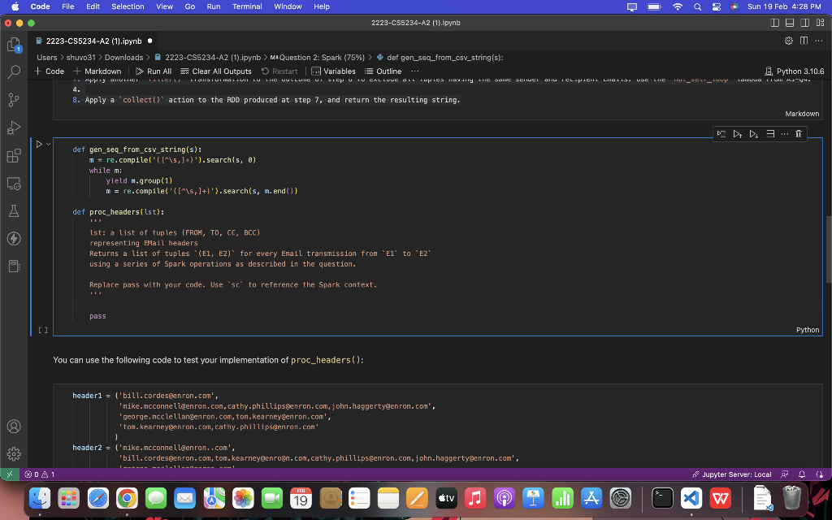Screen dimensions: 832x520
Task: Split the cell using cell toolbar icon
Action: (770, 134)
